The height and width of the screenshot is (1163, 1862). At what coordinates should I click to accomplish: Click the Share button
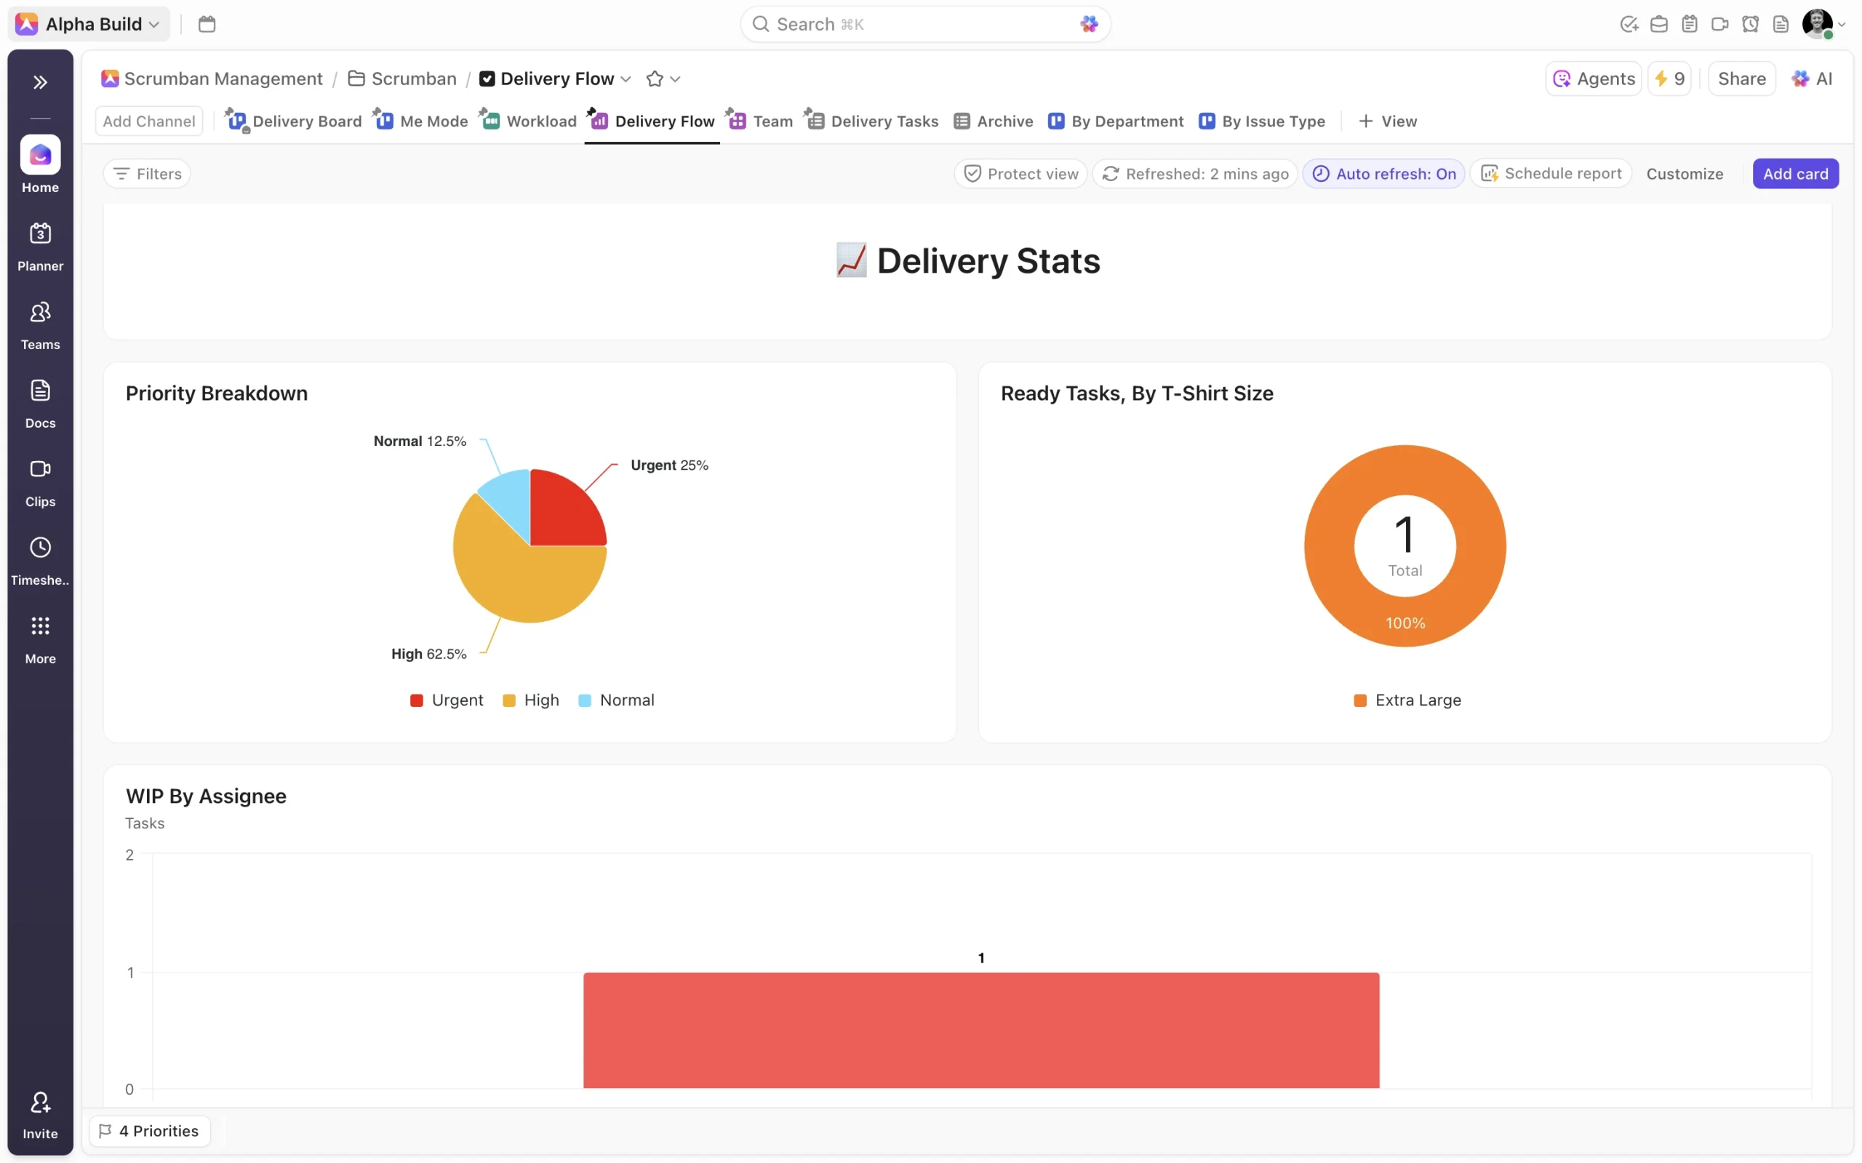pyautogui.click(x=1741, y=79)
